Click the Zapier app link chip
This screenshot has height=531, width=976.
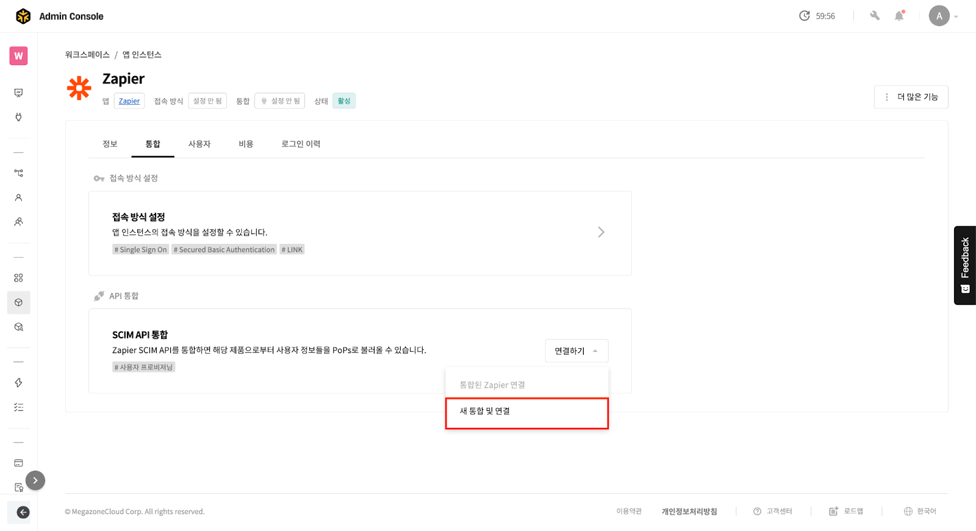(129, 101)
